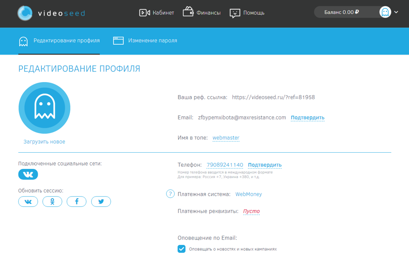
Task: Click the videoseed brand name text
Action: (62, 13)
